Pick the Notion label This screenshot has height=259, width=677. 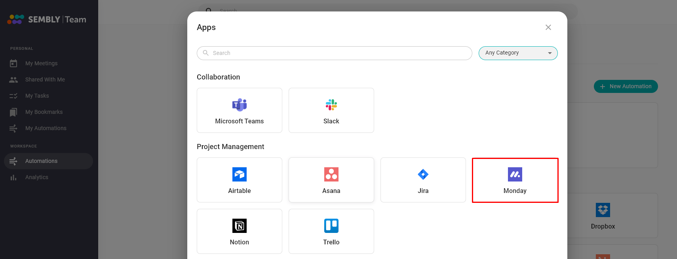[240, 242]
